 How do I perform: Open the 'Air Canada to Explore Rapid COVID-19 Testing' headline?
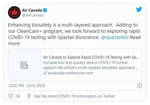(91, 57)
